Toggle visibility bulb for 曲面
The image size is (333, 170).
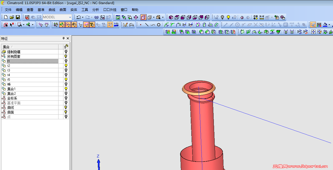(x=66, y=112)
